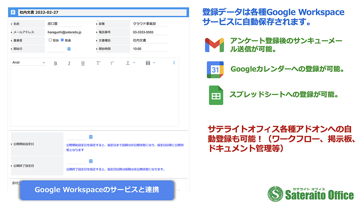
Task: Click the Gmail icon
Action: click(x=214, y=45)
